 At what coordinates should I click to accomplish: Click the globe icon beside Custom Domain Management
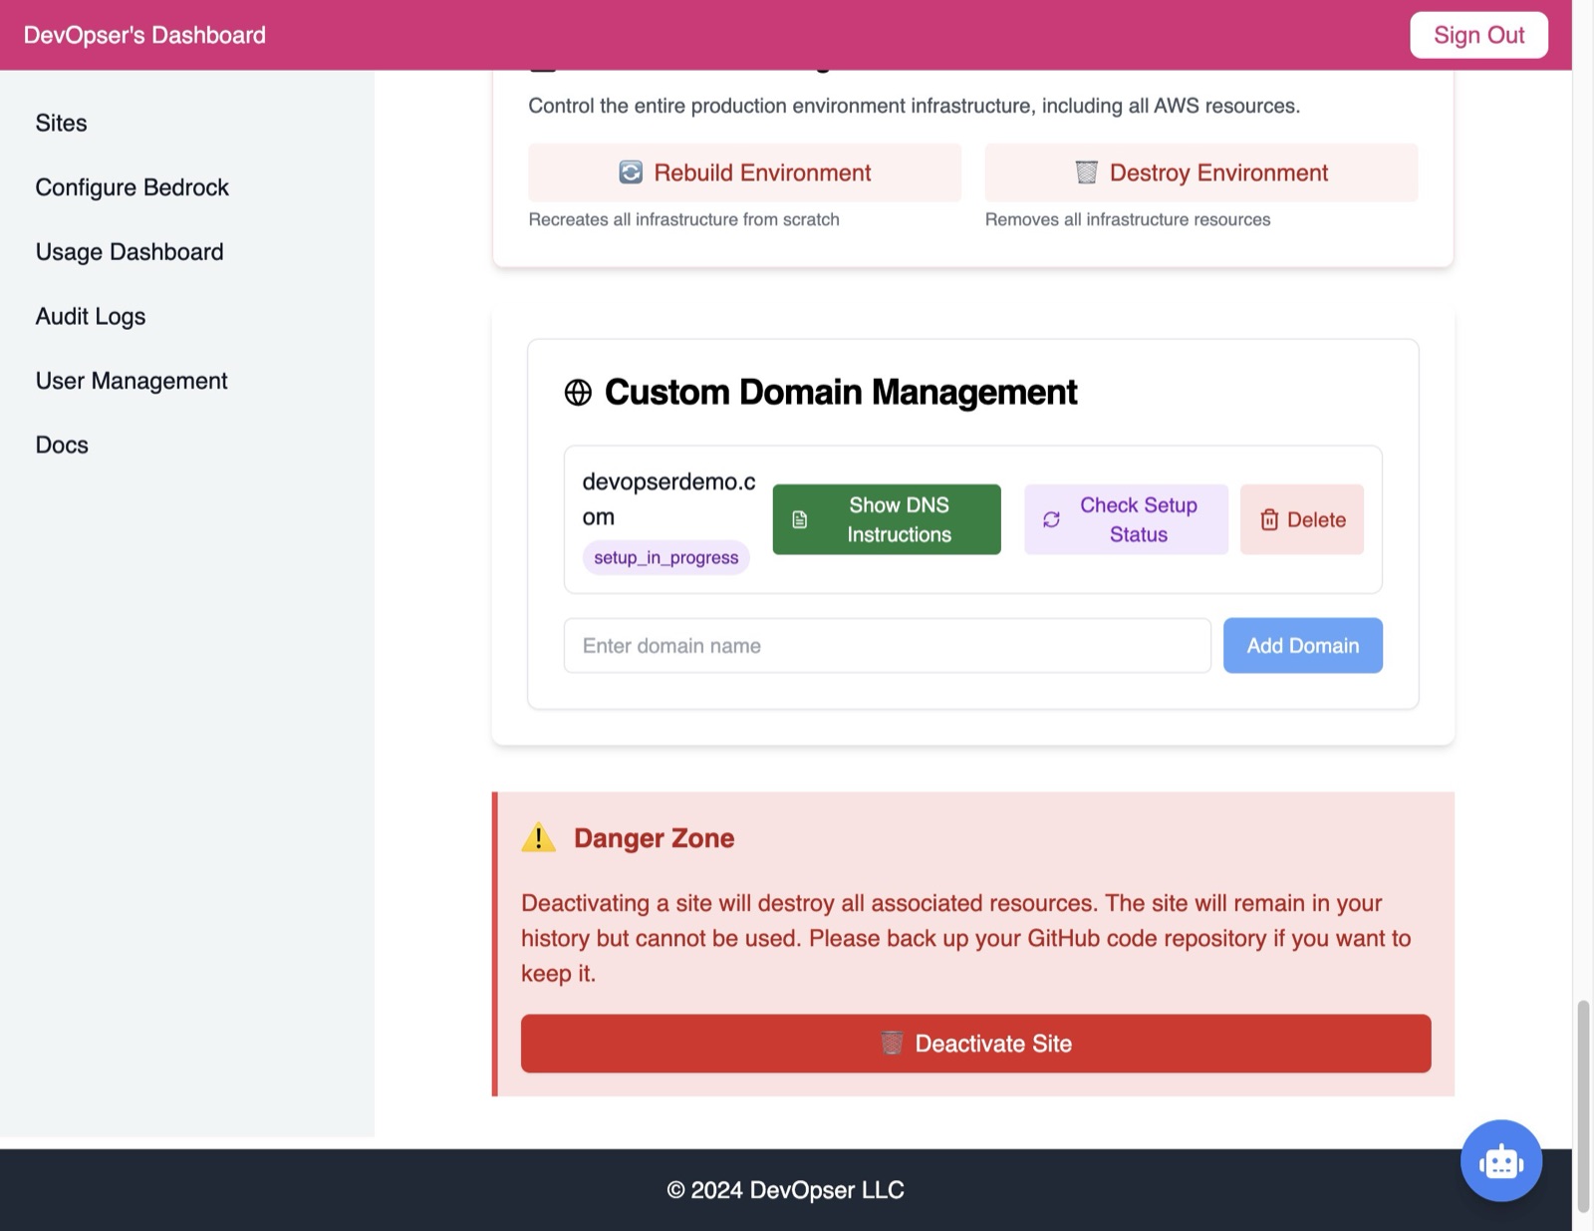[x=578, y=393]
